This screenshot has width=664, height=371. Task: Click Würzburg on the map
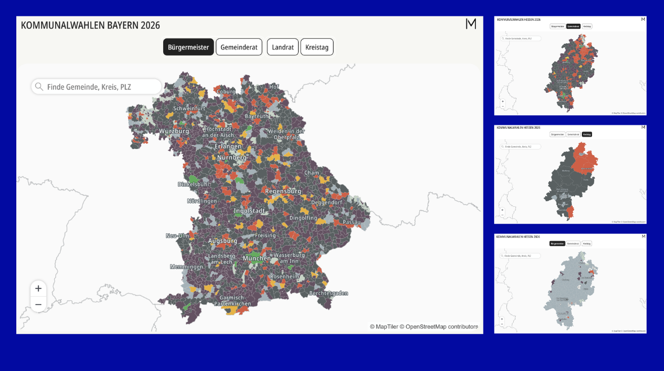[x=174, y=131]
